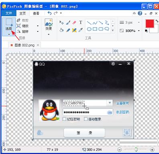Select the blue pencil tool
This screenshot has height=154, width=159.
pos(68,30)
